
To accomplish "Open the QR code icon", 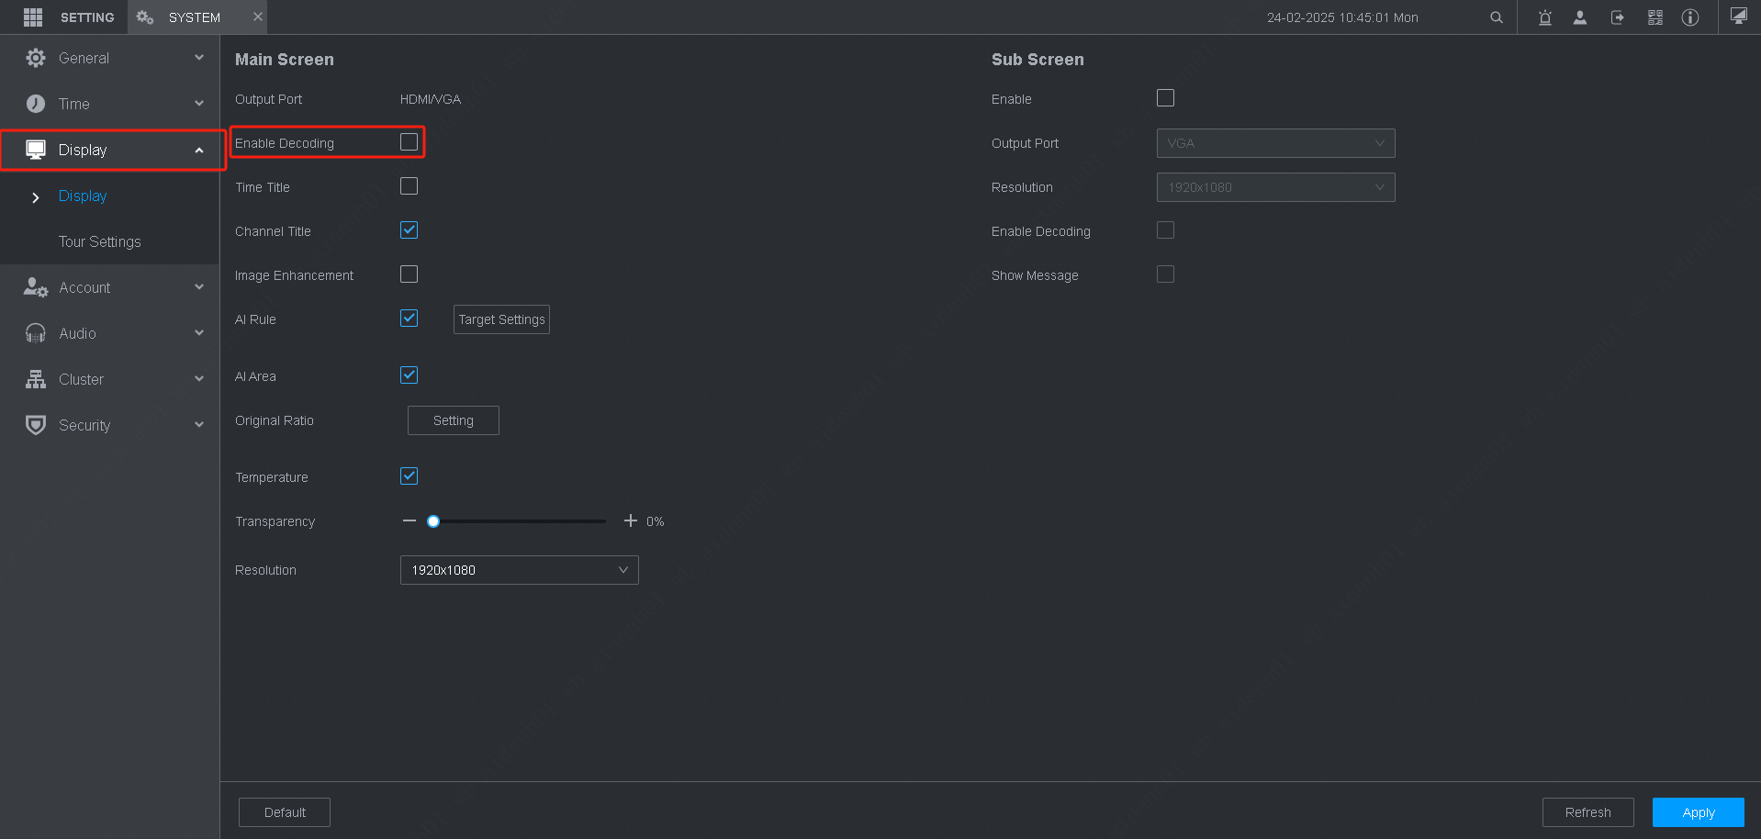I will pyautogui.click(x=1654, y=17).
